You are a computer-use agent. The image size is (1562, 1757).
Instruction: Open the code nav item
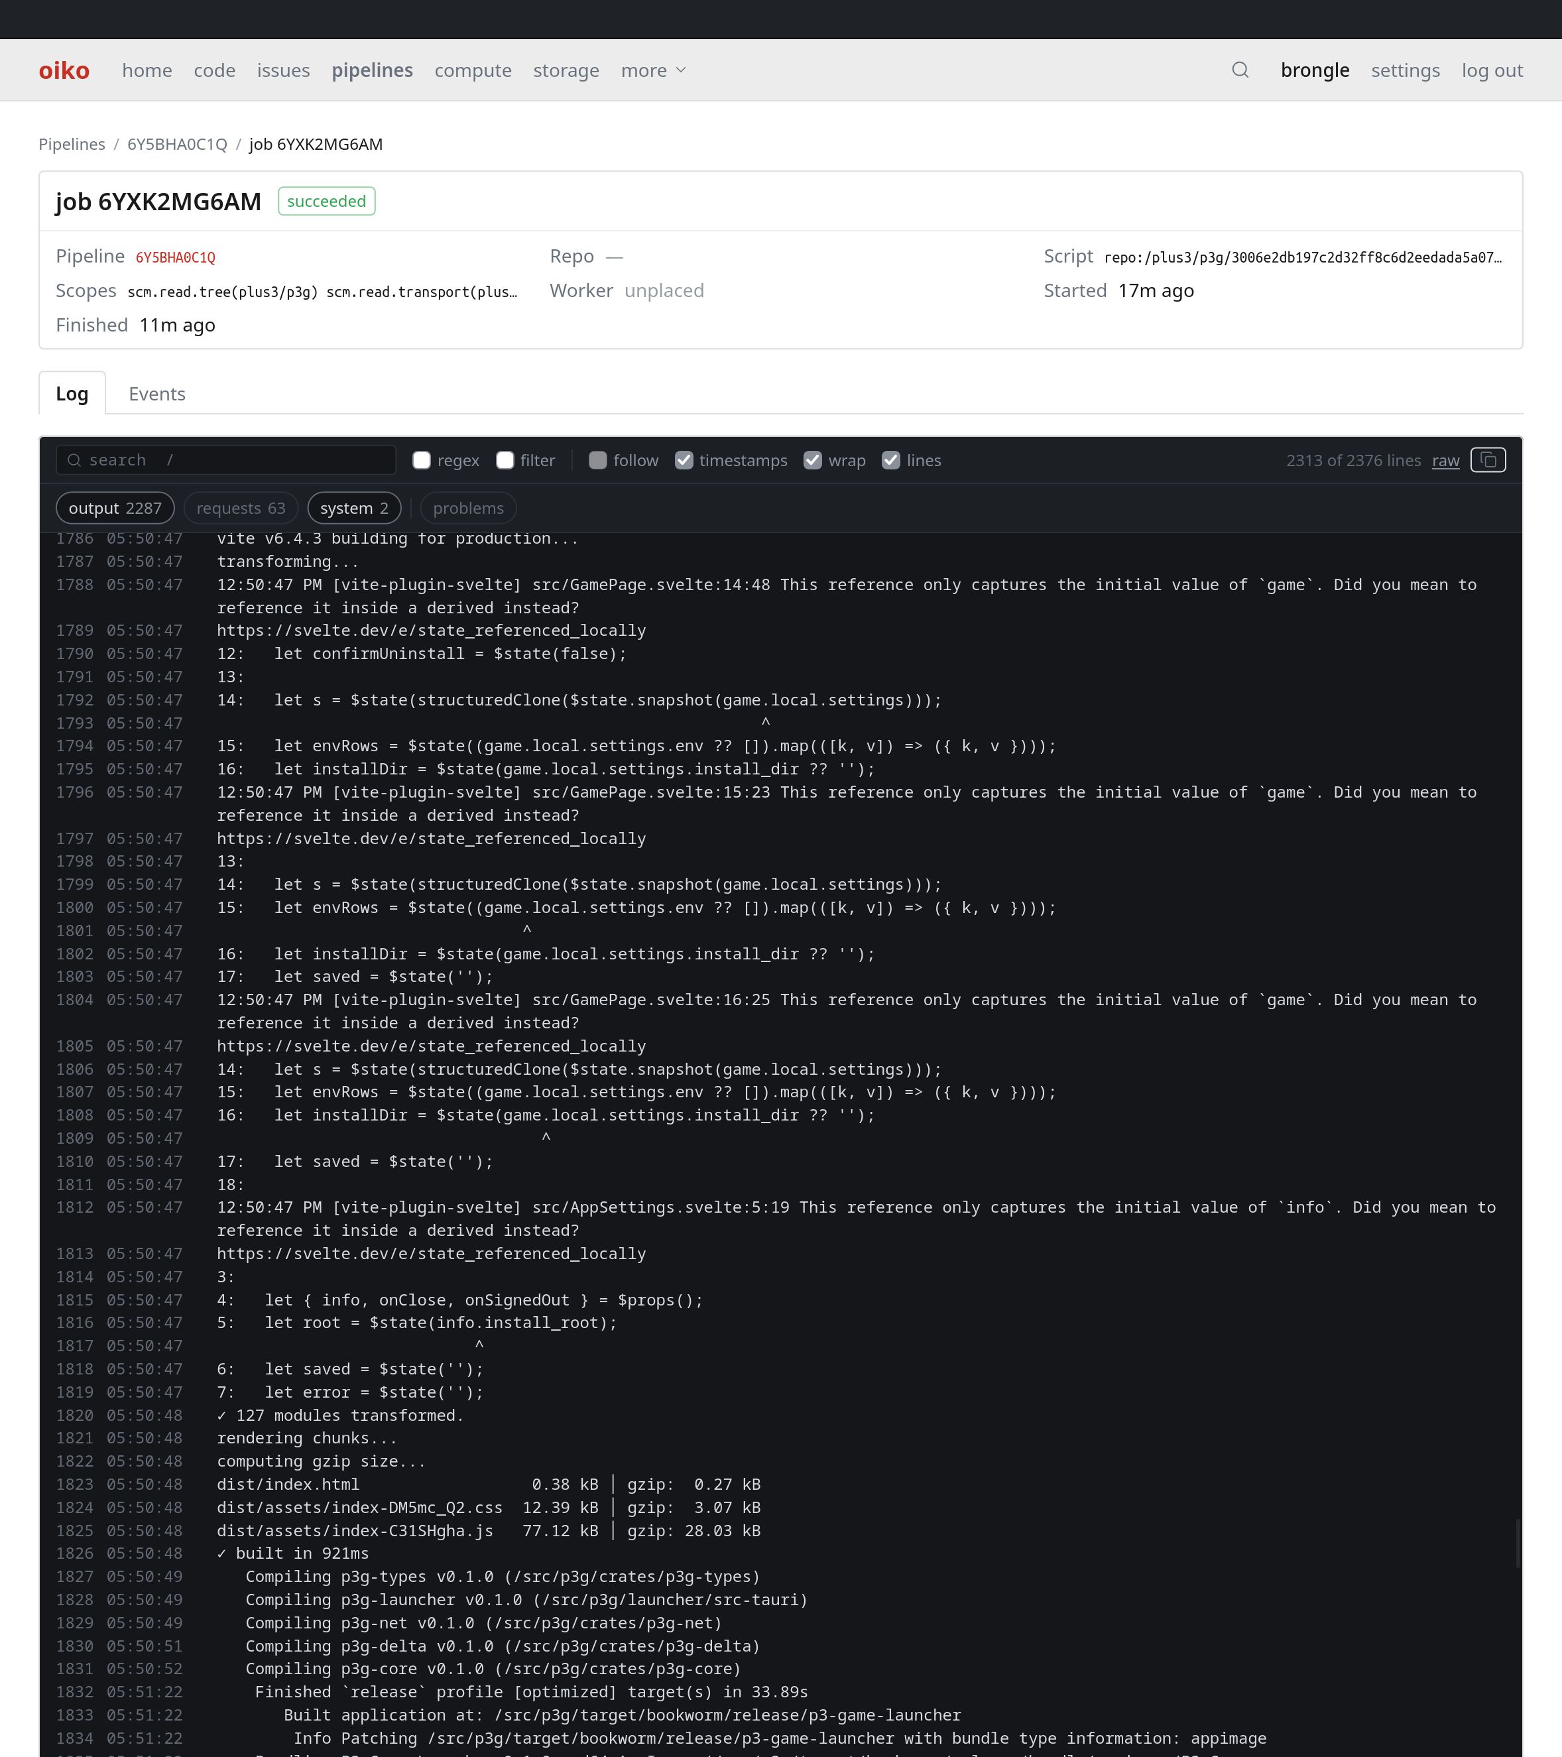pyautogui.click(x=215, y=70)
